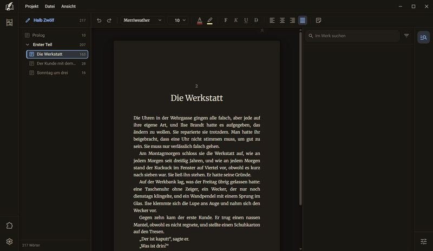Click the magnifier icon in search field
Viewport: 433px width, 251px height.
point(311,36)
